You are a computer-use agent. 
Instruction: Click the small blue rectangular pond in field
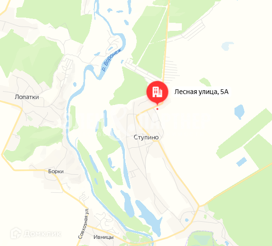[241, 162]
